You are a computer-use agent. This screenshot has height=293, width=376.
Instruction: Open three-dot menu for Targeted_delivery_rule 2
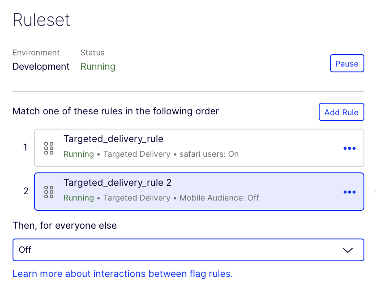[349, 192]
